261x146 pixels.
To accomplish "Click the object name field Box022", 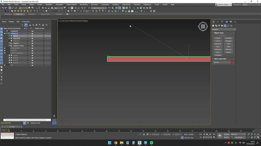I will [222, 62].
